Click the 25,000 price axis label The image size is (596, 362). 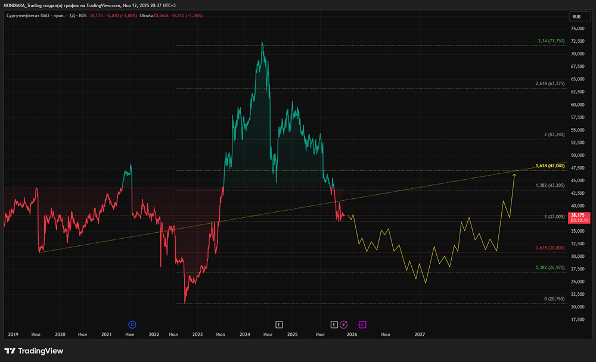pyautogui.click(x=578, y=282)
